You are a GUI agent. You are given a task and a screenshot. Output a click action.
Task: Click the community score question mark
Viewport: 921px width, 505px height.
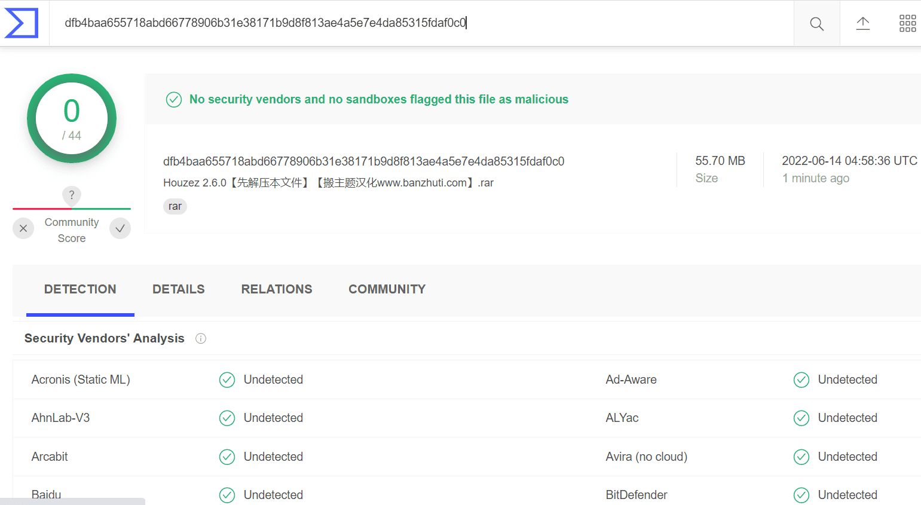72,195
